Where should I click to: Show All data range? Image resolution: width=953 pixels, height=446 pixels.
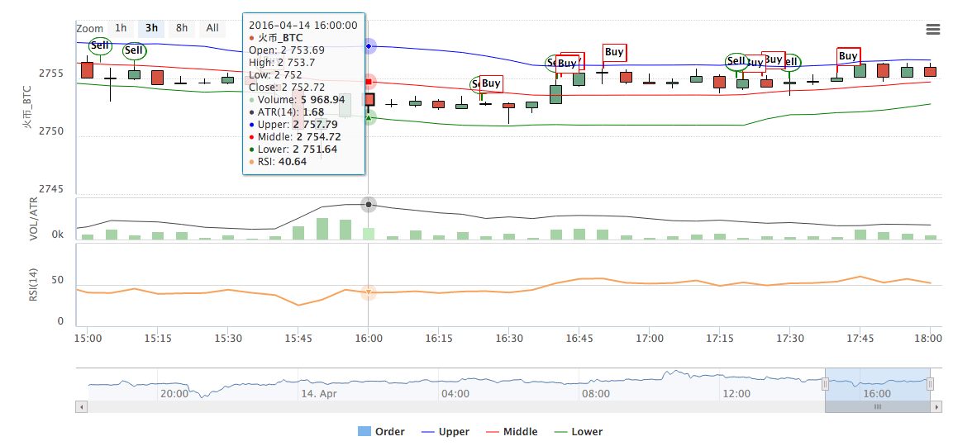click(212, 28)
